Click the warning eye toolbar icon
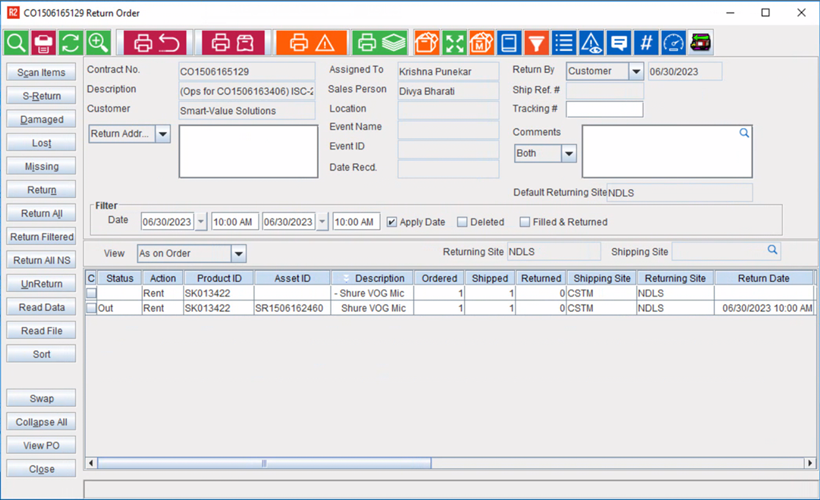 pyautogui.click(x=591, y=42)
